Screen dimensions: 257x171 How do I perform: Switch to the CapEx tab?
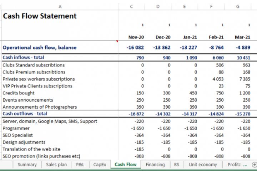click(x=100, y=165)
